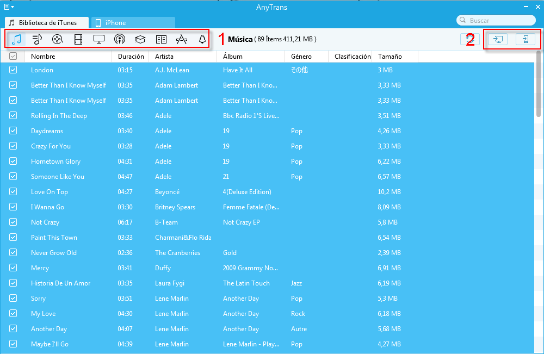
Task: Select song Rolling In The Deep
Action: click(x=59, y=116)
